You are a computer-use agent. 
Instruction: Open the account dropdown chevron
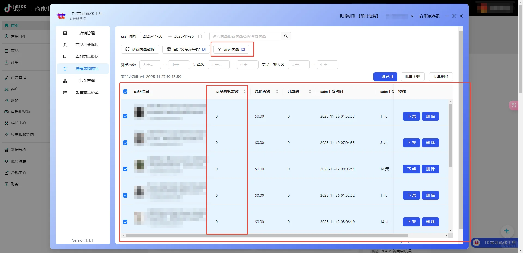point(412,16)
